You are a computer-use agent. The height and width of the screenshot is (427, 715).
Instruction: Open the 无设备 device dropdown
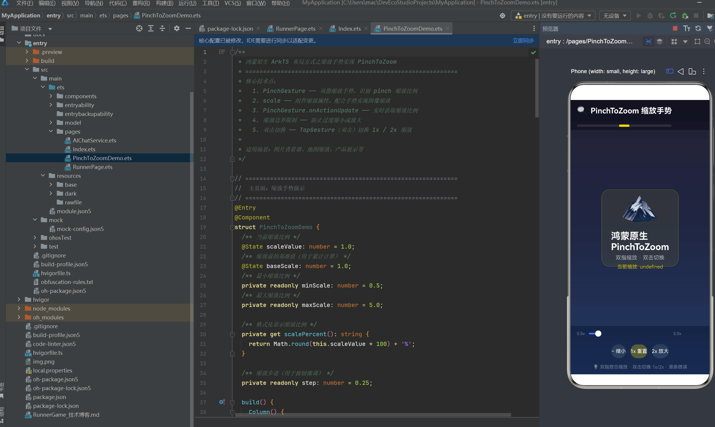tap(615, 16)
